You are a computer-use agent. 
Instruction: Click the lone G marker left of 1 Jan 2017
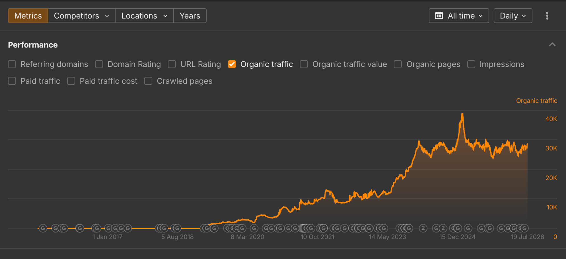(x=80, y=228)
